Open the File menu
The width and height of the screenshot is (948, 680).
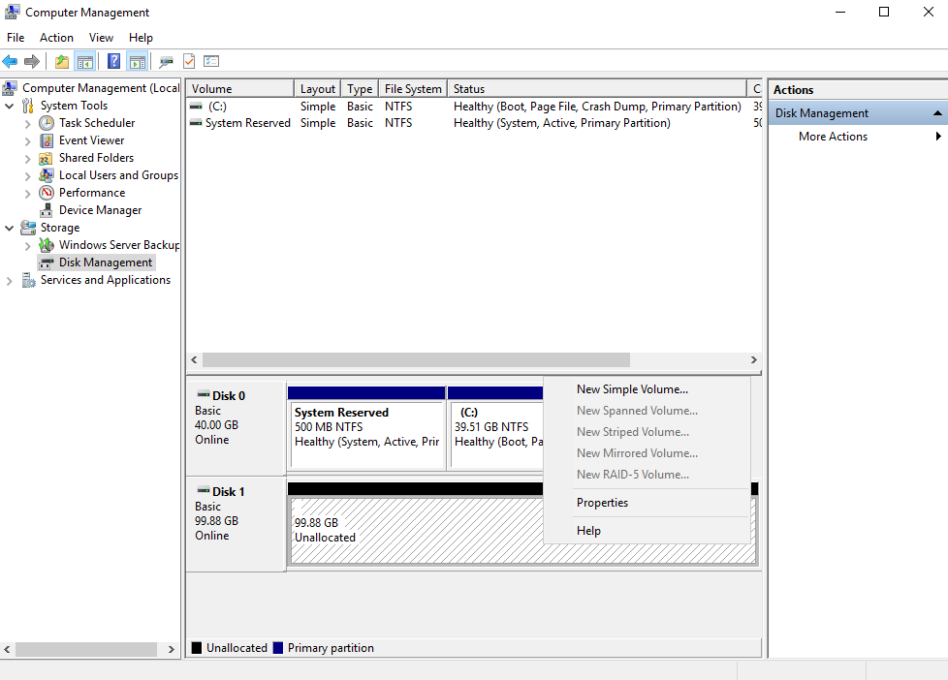pos(16,38)
